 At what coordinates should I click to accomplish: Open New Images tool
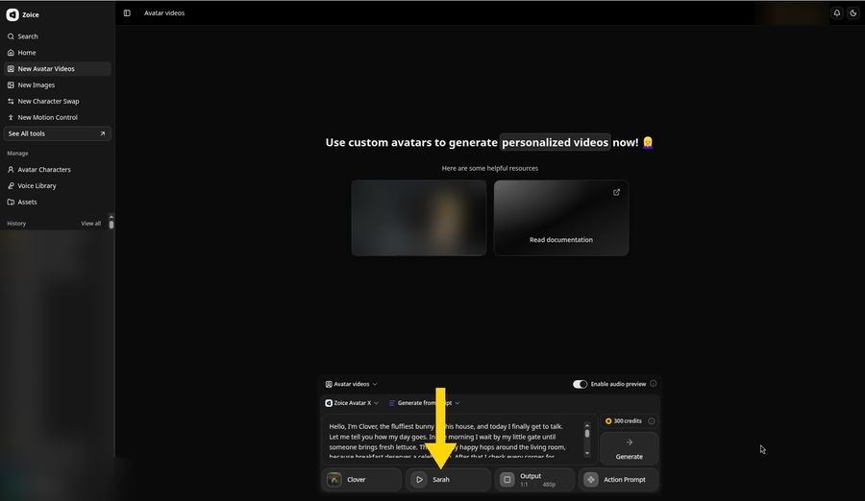(57, 84)
